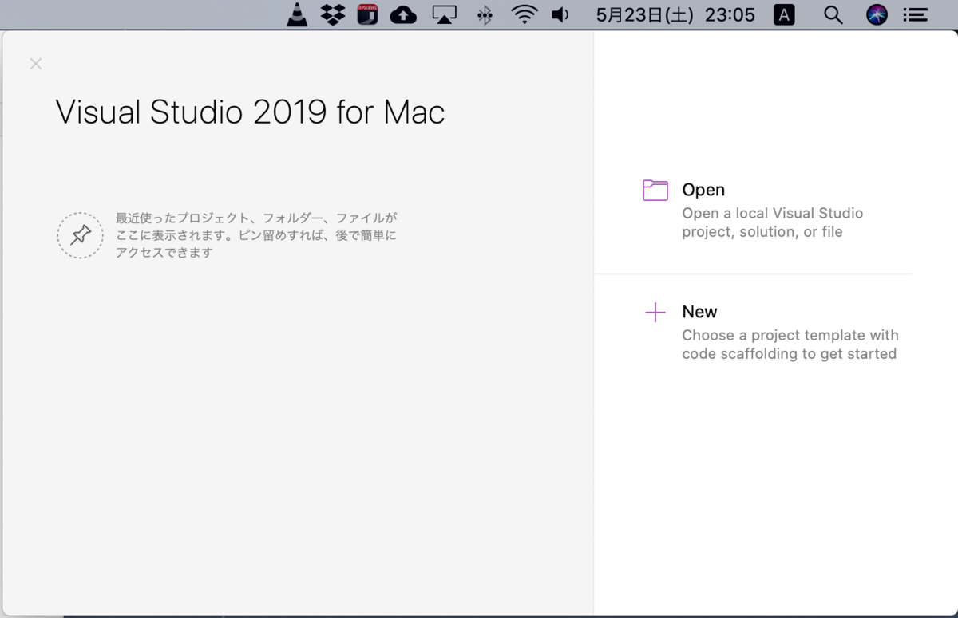The height and width of the screenshot is (618, 958).
Task: Open the VLC cone menu bar icon
Action: point(298,14)
